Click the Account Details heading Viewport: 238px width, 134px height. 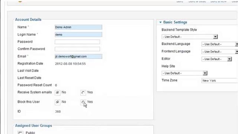point(28,20)
